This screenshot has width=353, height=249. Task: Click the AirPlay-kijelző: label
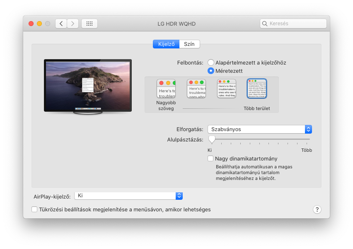click(52, 196)
